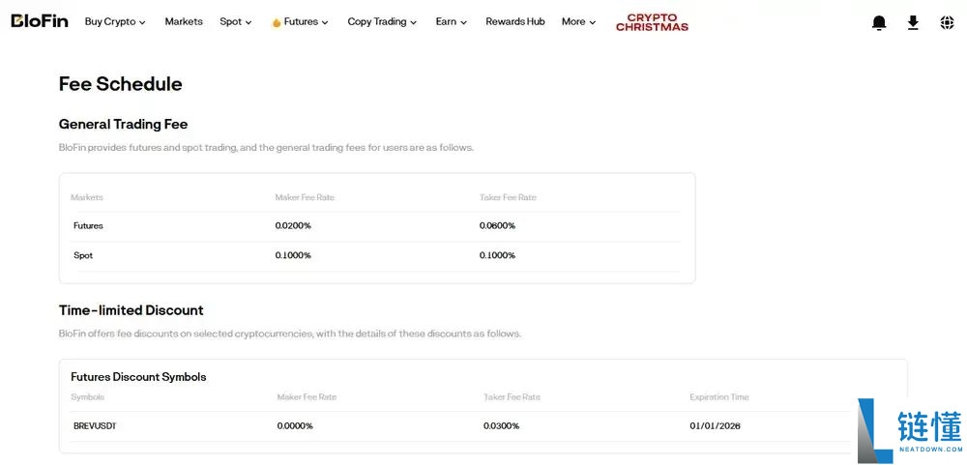Expand the Spot menu chevron
This screenshot has width=967, height=465.
[249, 22]
